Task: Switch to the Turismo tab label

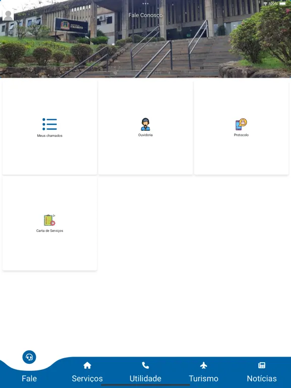Action: click(204, 378)
